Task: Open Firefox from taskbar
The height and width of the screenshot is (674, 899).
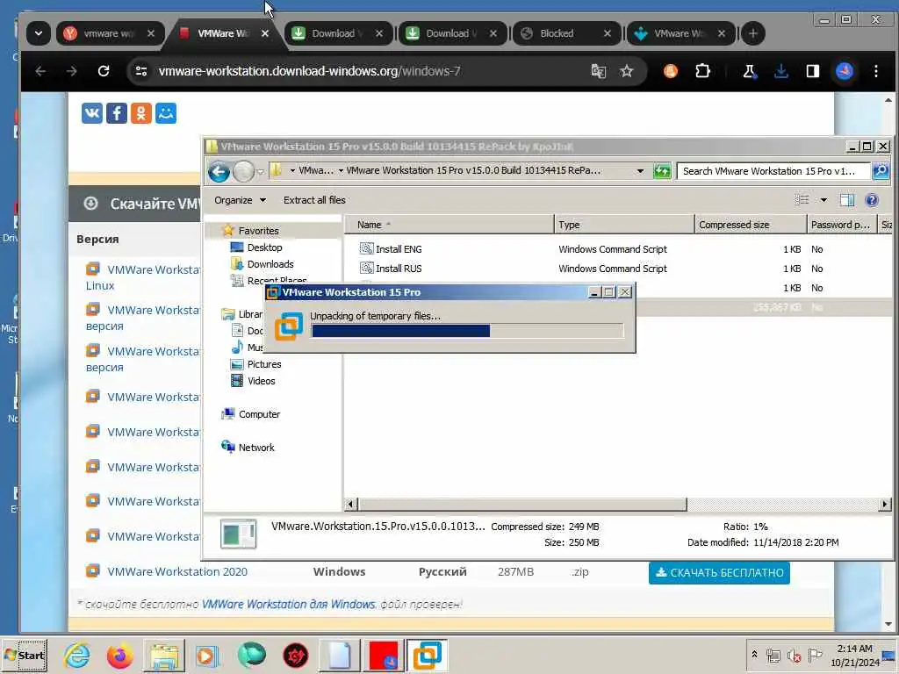Action: point(119,656)
